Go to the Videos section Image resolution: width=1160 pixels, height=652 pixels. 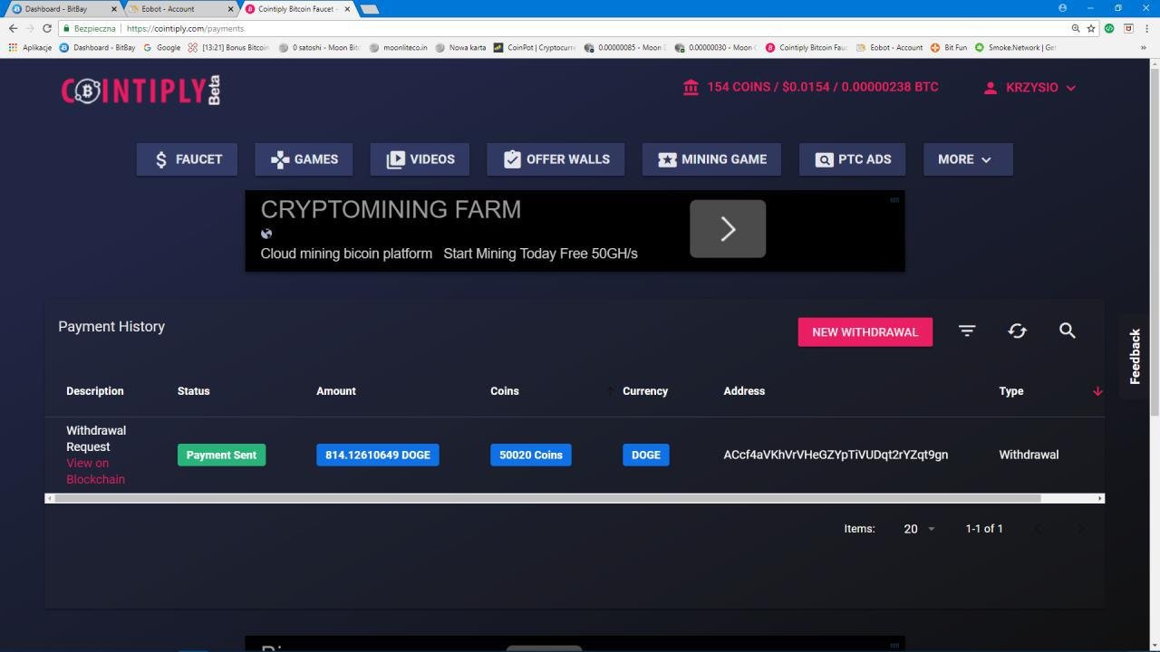[420, 159]
